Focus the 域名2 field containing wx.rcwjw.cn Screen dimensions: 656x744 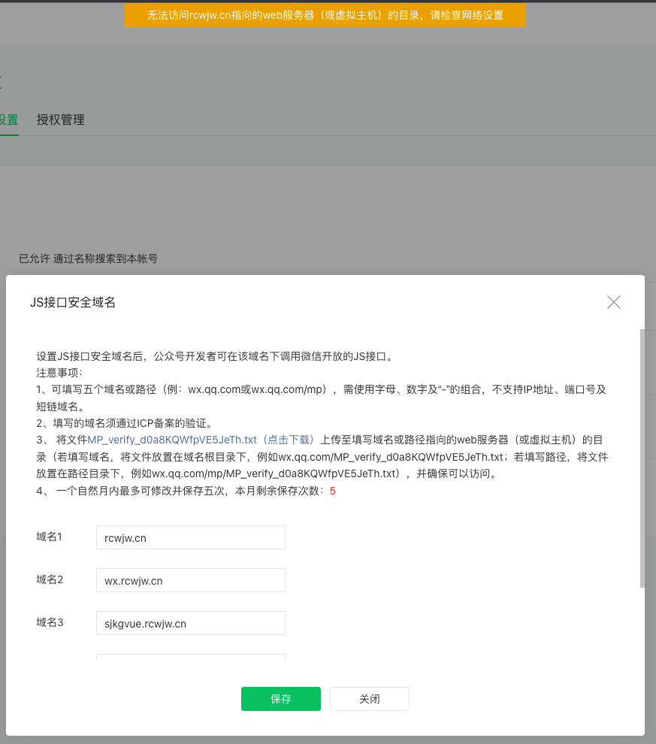tap(191, 580)
